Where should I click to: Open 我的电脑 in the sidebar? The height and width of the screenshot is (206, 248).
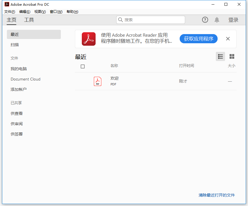(x=19, y=69)
